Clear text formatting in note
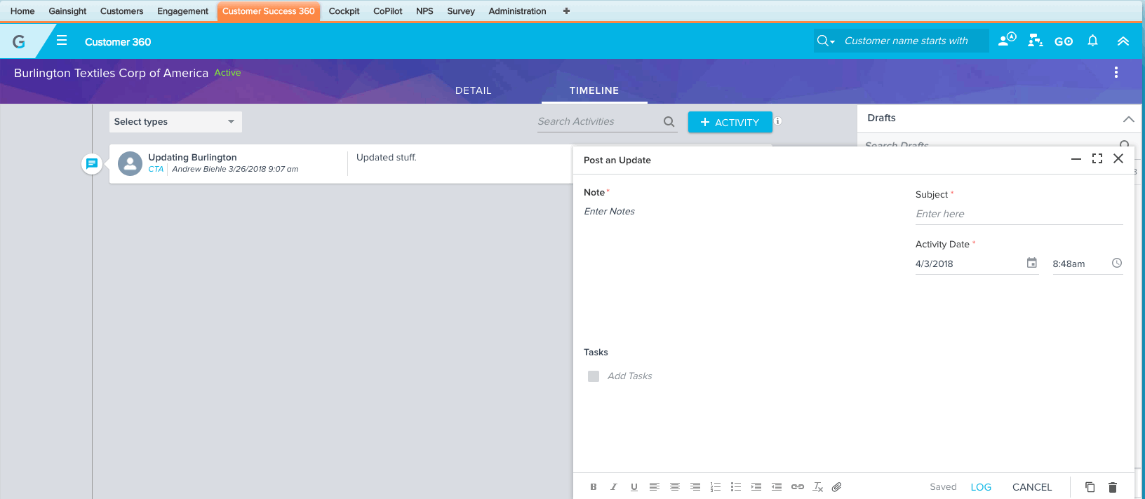The height and width of the screenshot is (499, 1145). tap(818, 487)
